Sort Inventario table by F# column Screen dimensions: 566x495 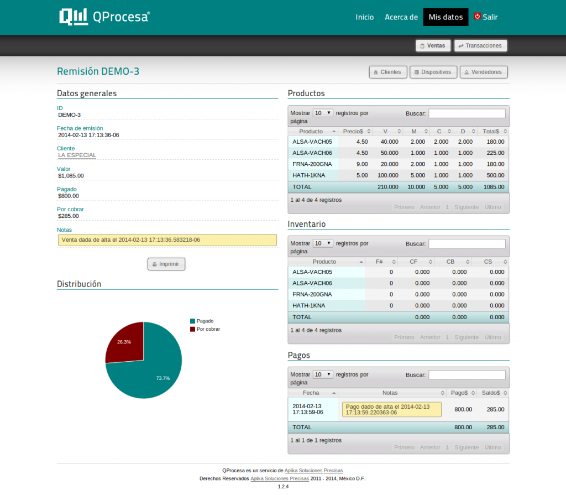(381, 262)
